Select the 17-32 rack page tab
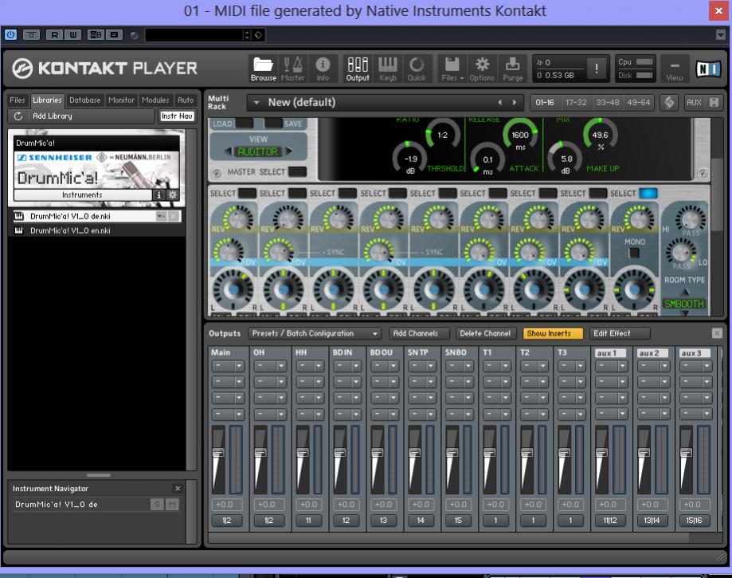This screenshot has height=578, width=732. pyautogui.click(x=576, y=102)
